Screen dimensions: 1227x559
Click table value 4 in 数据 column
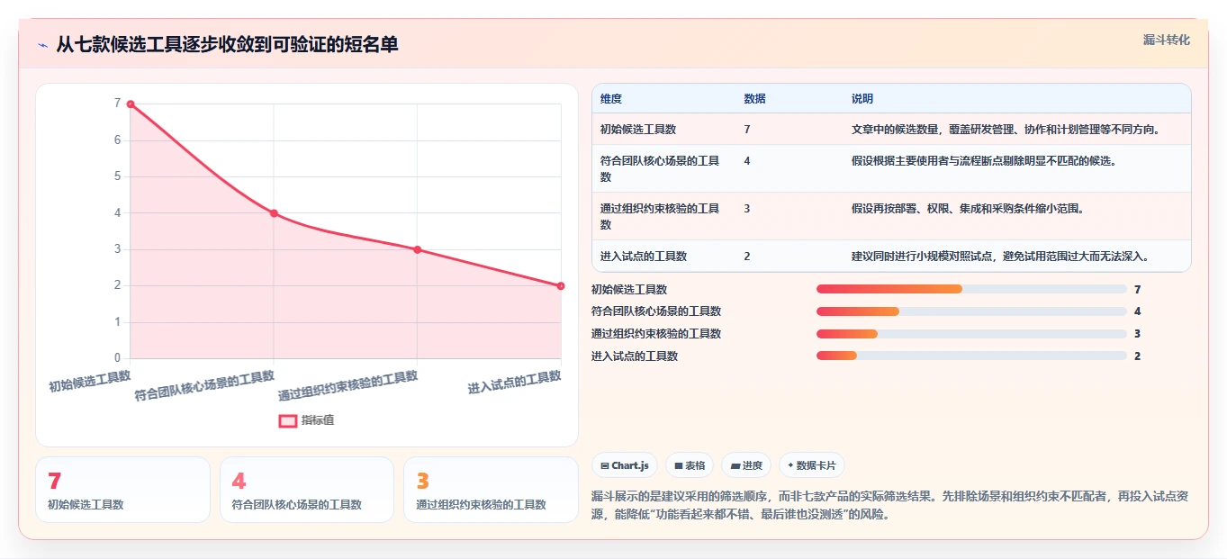pos(747,160)
